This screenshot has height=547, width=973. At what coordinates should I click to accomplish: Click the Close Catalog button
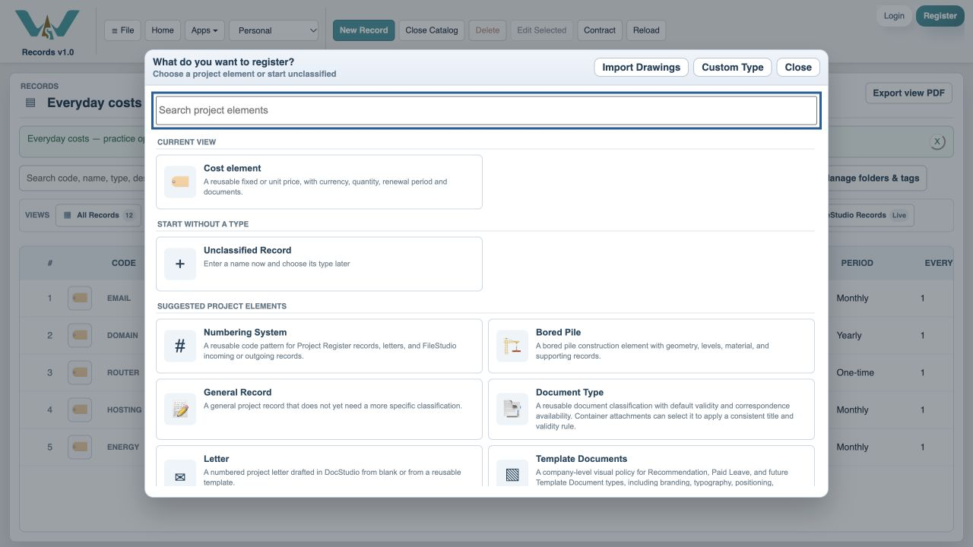click(432, 30)
